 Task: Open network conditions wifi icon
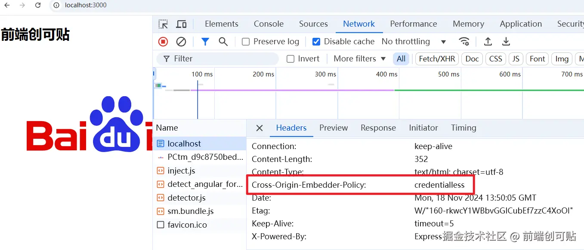click(x=464, y=42)
